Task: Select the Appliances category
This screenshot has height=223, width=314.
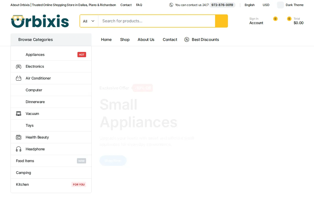Action: [51, 55]
